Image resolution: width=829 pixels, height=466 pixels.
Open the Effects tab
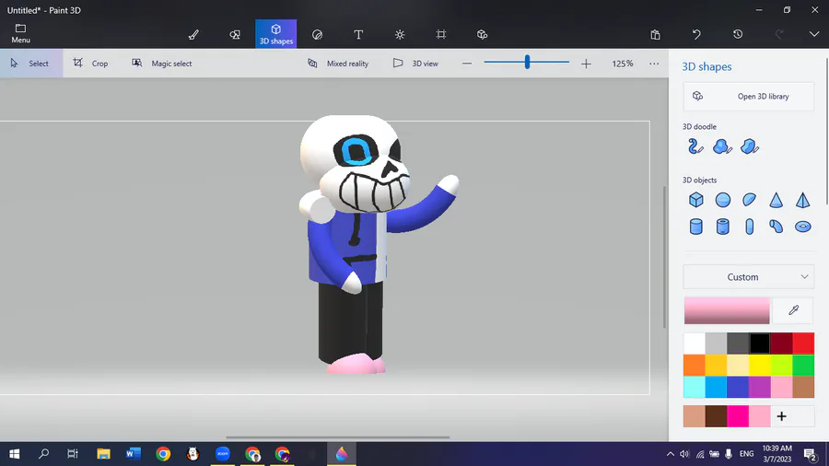click(x=400, y=34)
